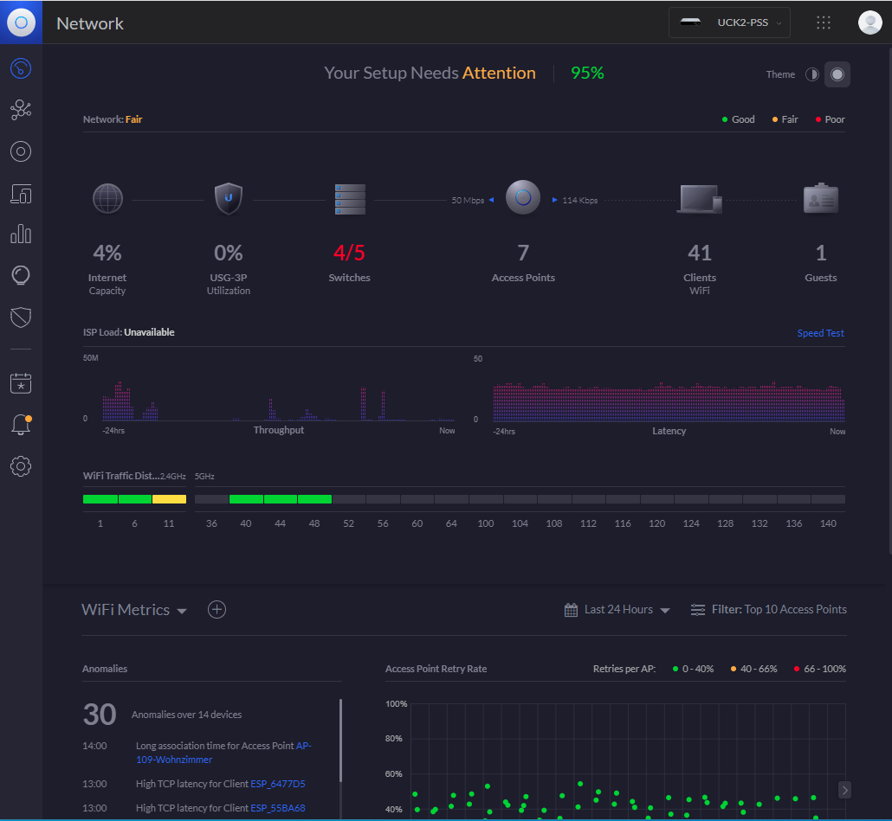Open the Statistics bar chart sidebar icon
This screenshot has height=821, width=892.
point(21,234)
